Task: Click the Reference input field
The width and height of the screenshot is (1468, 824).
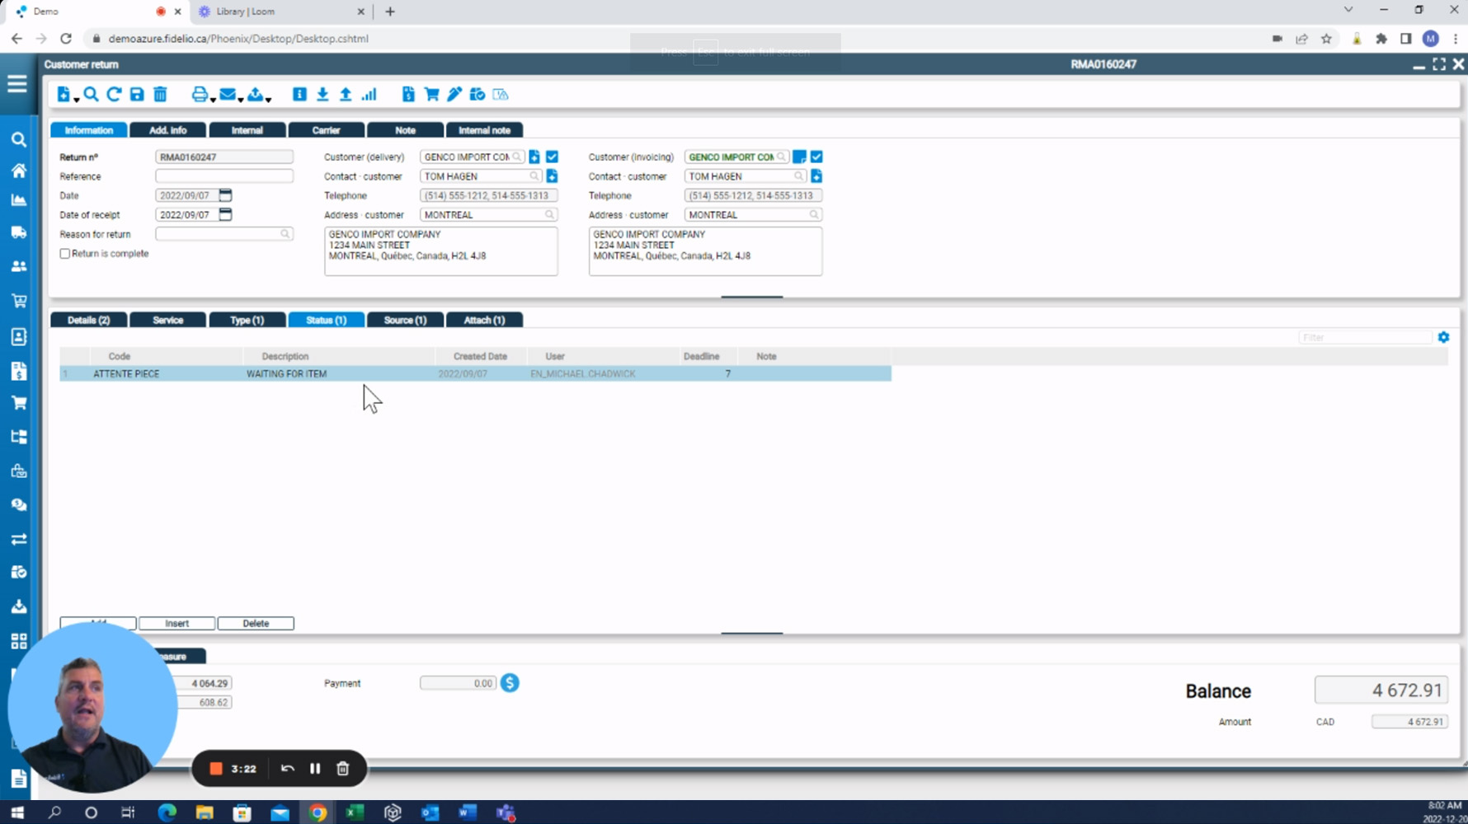Action: point(224,176)
